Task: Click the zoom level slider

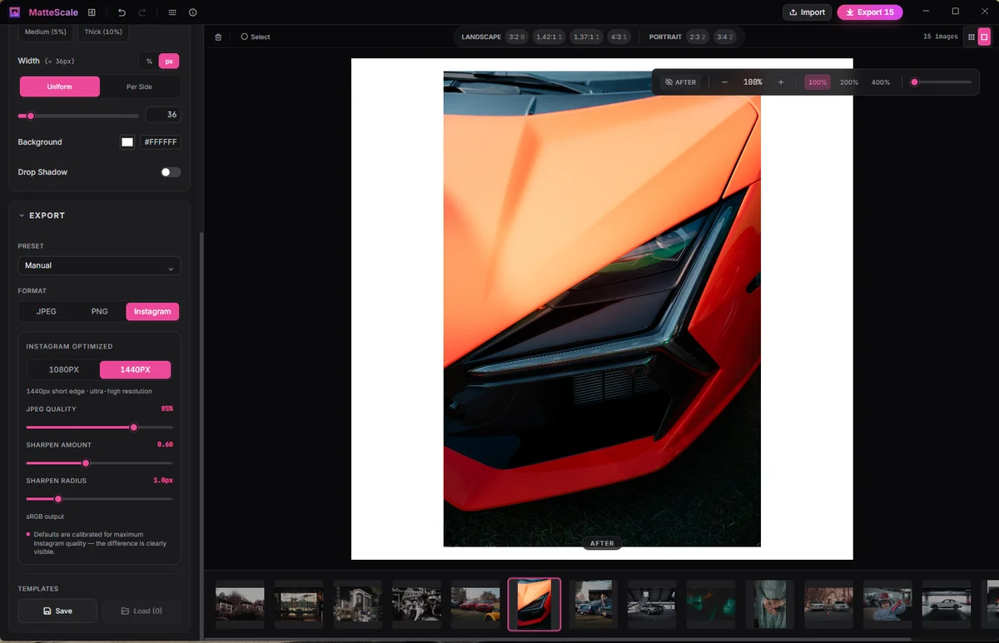Action: pos(942,82)
